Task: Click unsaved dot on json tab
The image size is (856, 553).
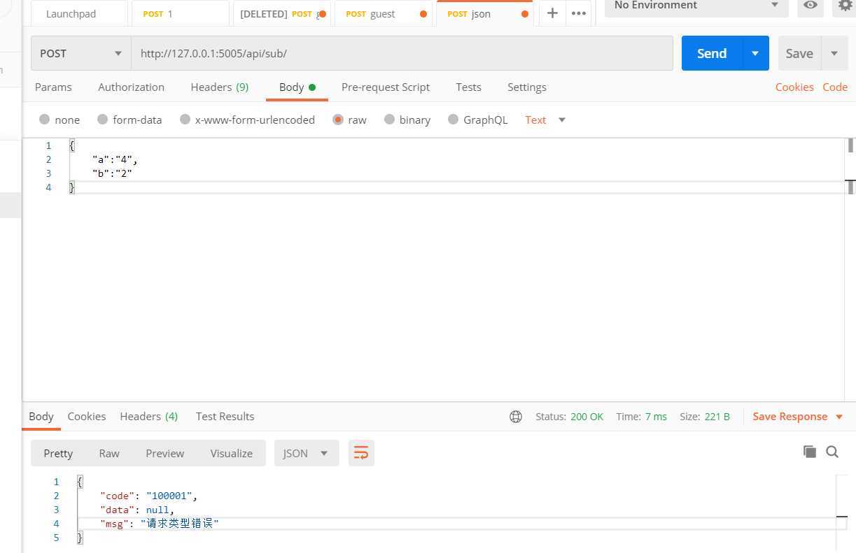Action: click(x=525, y=14)
